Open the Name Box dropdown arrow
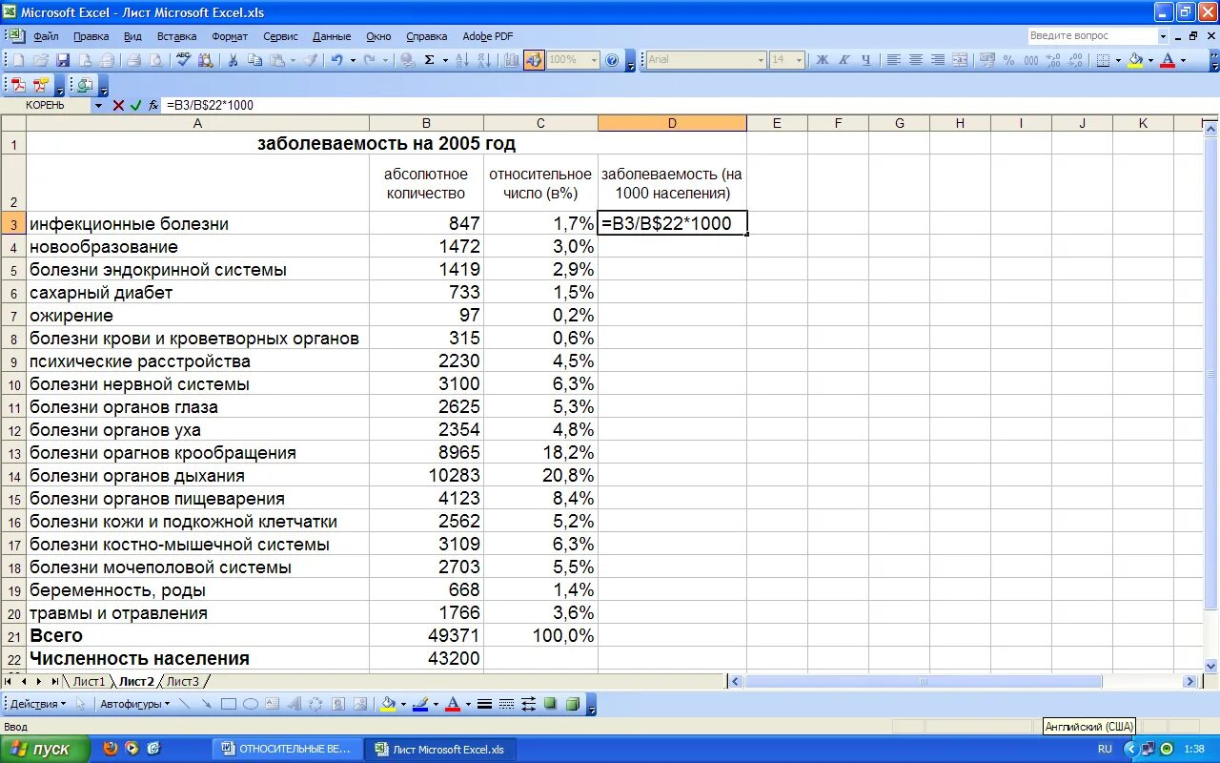Screen dimensions: 1220x763 coord(97,105)
